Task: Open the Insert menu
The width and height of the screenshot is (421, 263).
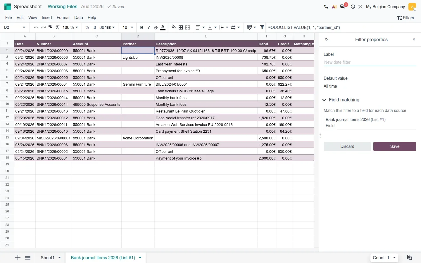Action: point(47,18)
